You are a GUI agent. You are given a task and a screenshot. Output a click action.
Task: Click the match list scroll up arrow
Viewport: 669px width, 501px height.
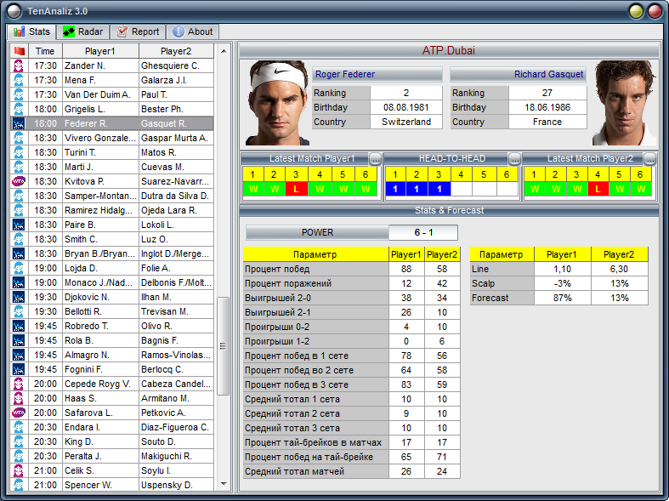click(224, 51)
